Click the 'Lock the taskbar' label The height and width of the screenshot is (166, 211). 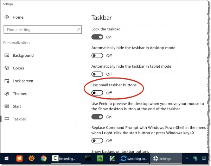point(105,29)
